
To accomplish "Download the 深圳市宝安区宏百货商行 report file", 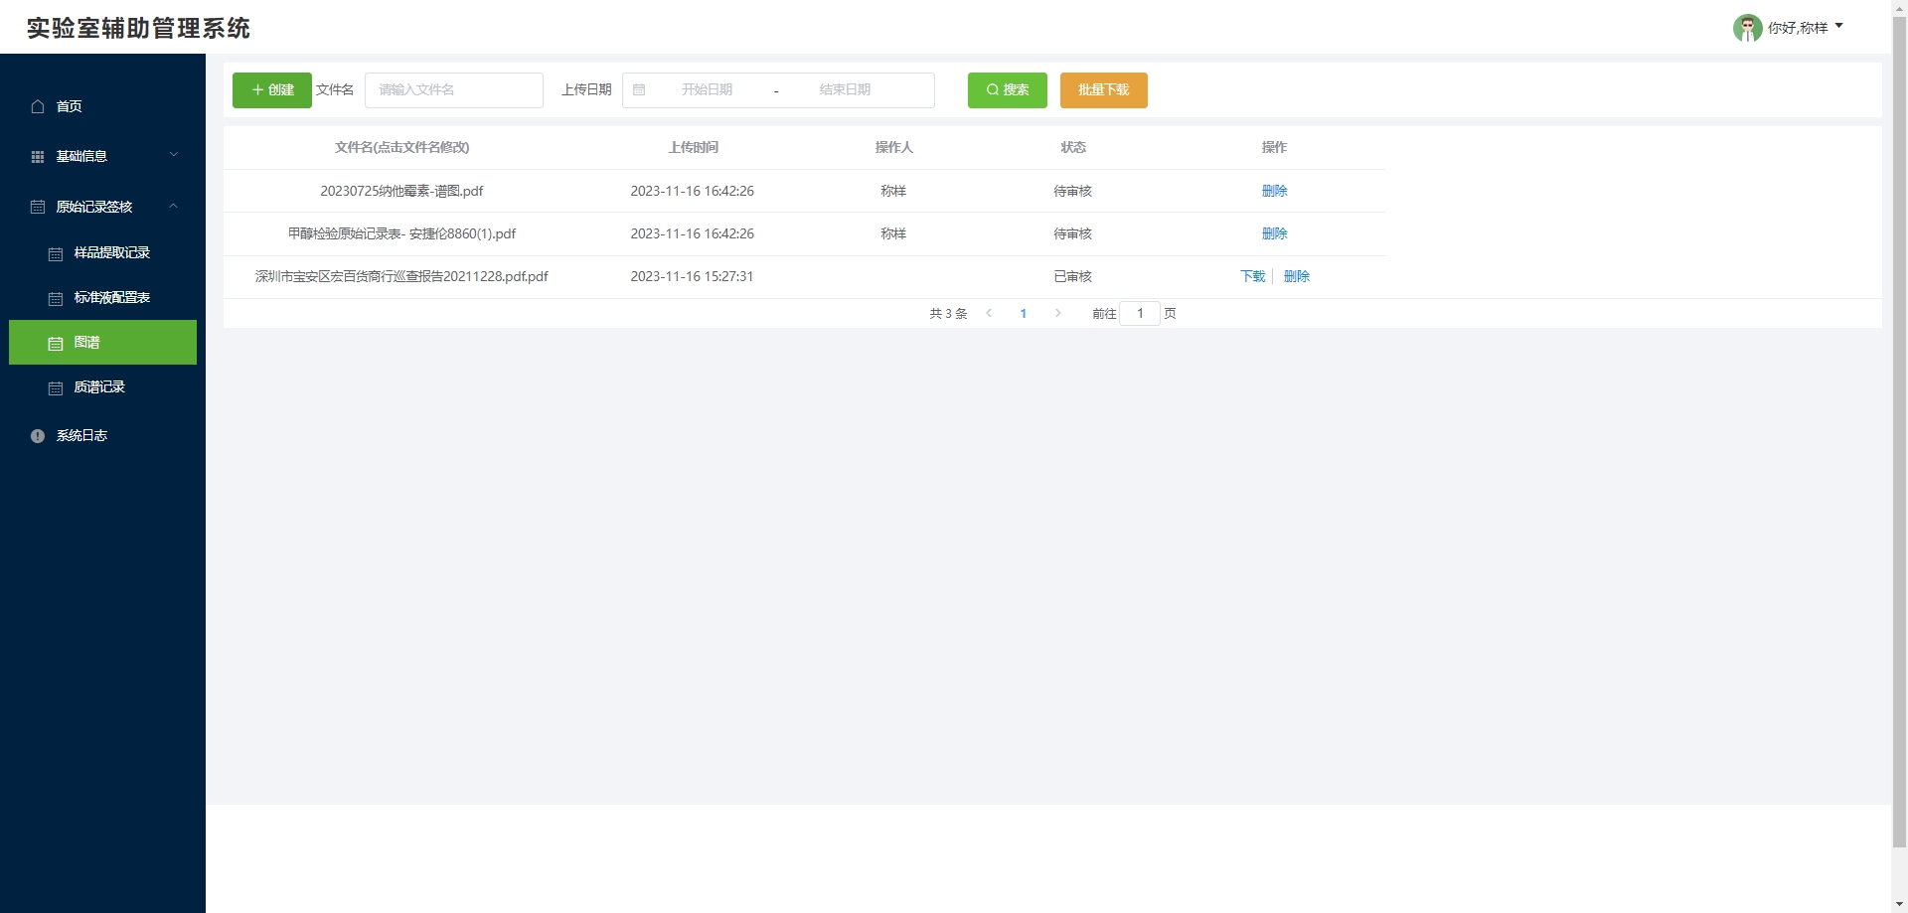I will pos(1252,276).
